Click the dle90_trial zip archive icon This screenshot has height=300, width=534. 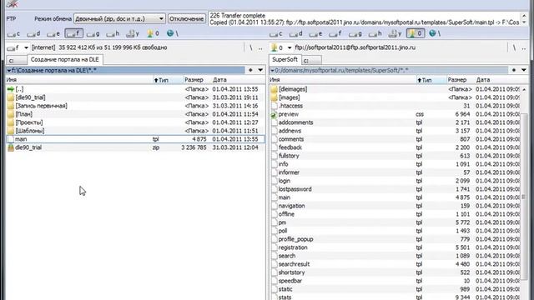(11, 147)
